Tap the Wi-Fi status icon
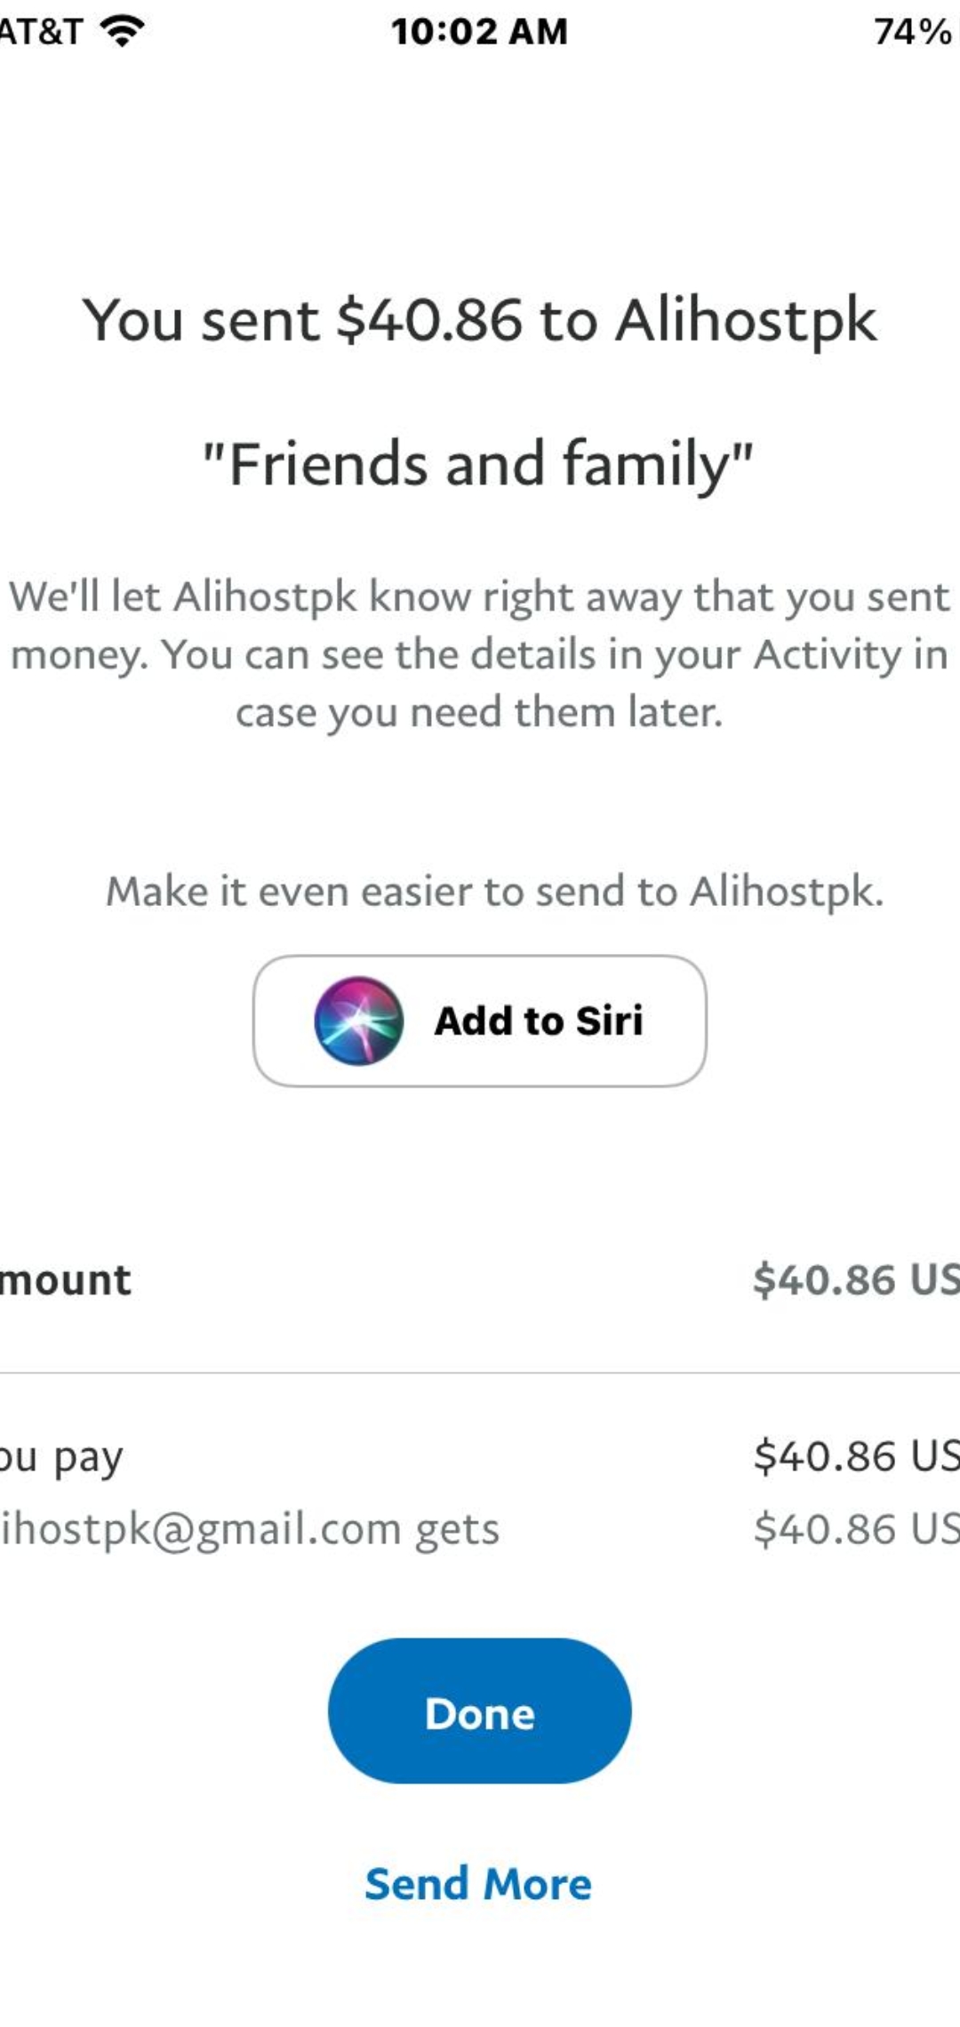Image resolution: width=960 pixels, height=2027 pixels. pyautogui.click(x=123, y=32)
